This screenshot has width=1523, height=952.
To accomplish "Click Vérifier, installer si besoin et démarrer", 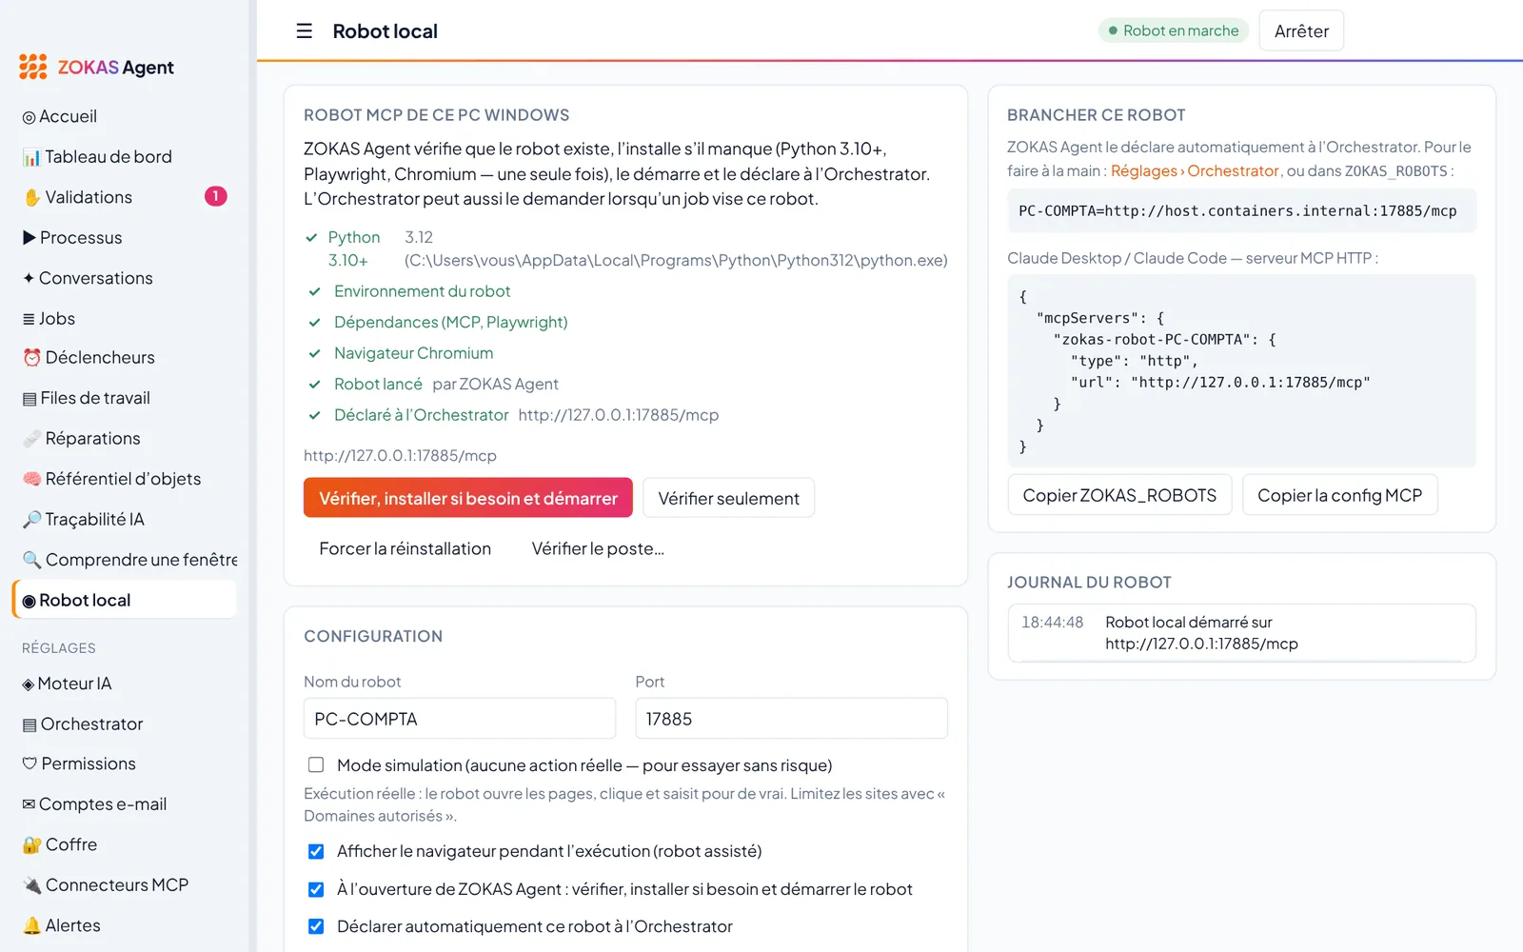I will point(468,498).
